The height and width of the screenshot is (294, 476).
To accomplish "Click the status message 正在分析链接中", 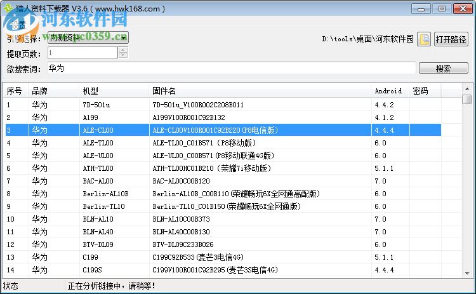I will pyautogui.click(x=112, y=286).
